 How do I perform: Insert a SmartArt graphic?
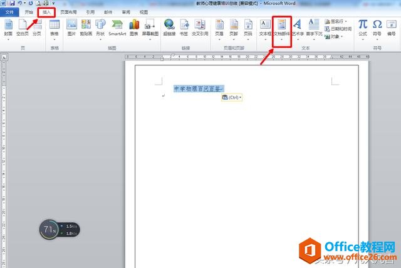[117, 28]
